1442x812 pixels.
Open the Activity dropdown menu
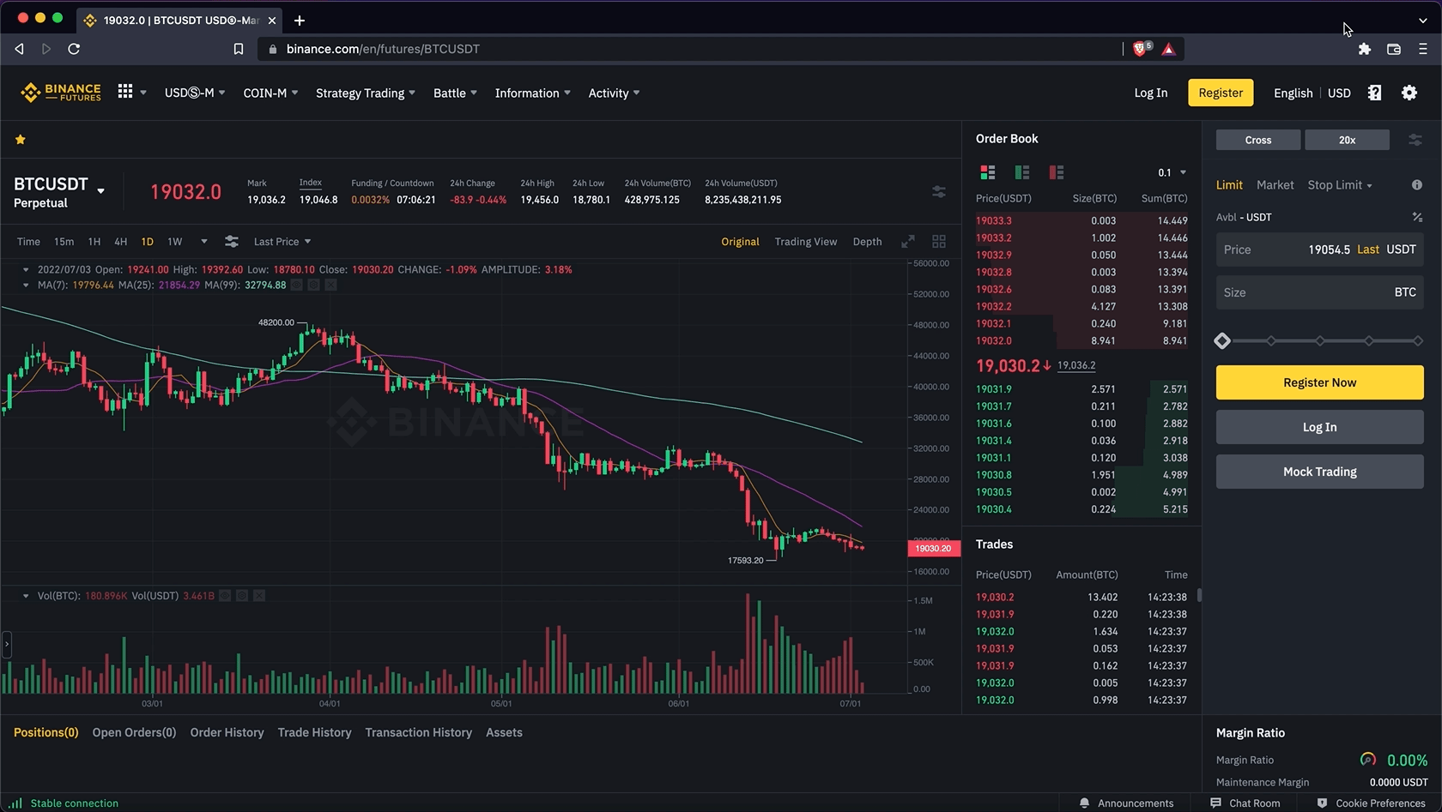614,93
